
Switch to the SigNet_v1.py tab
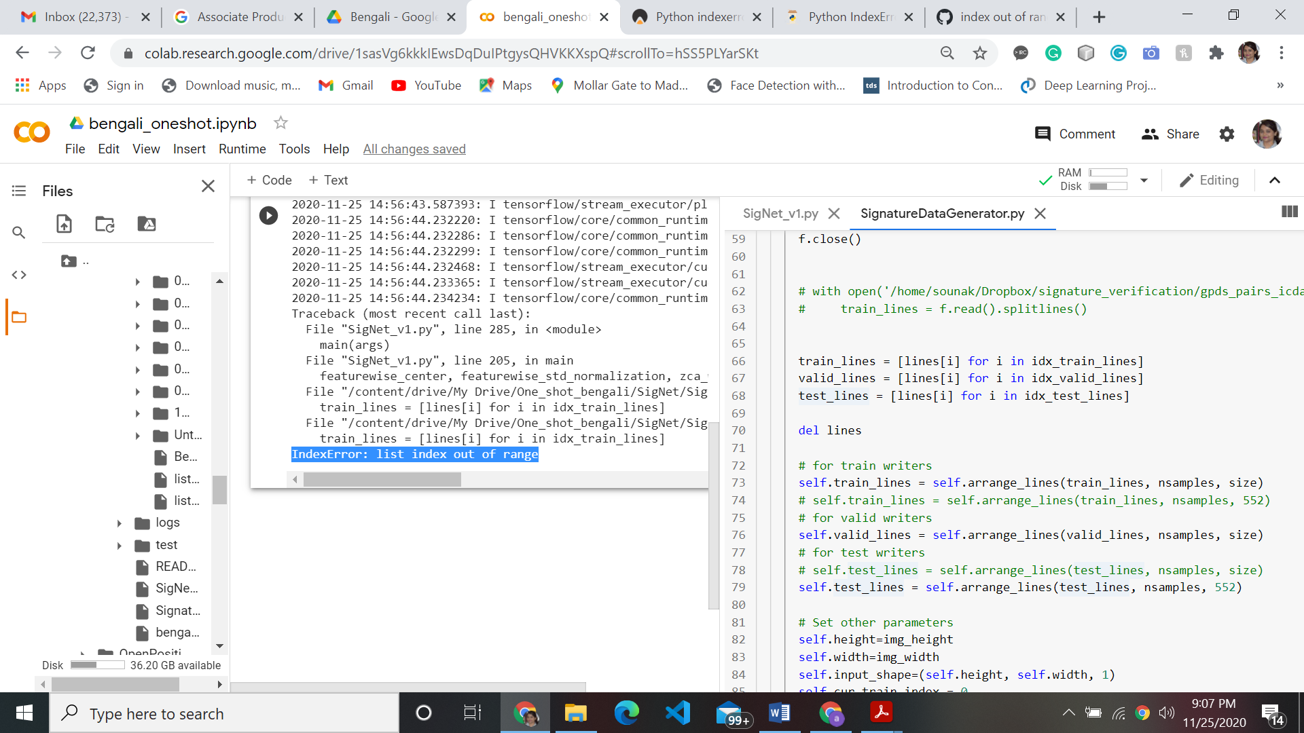(x=780, y=214)
